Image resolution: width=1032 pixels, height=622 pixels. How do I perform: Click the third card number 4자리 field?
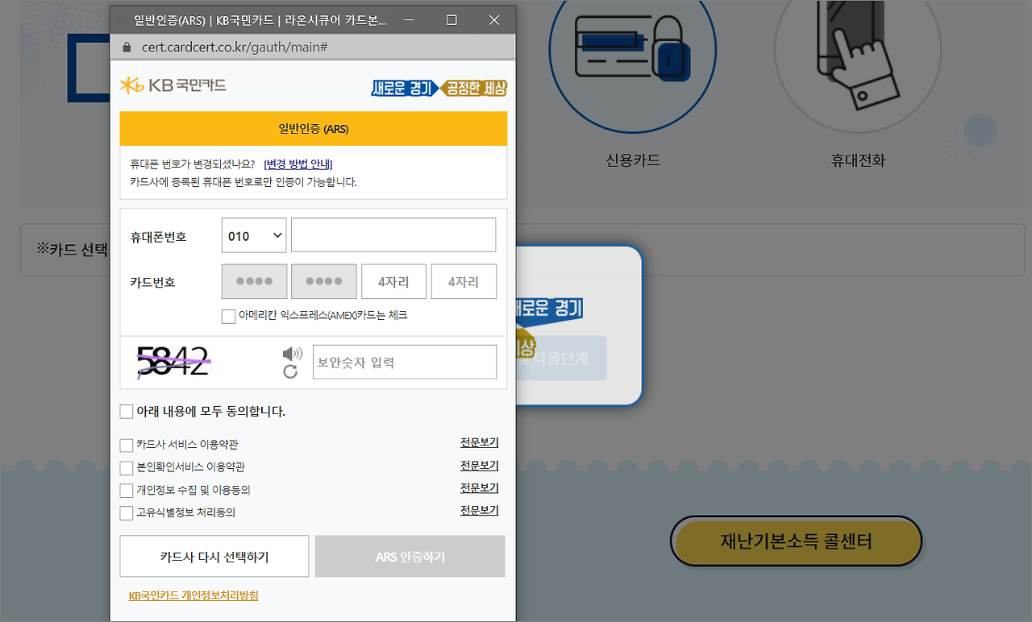pos(393,282)
